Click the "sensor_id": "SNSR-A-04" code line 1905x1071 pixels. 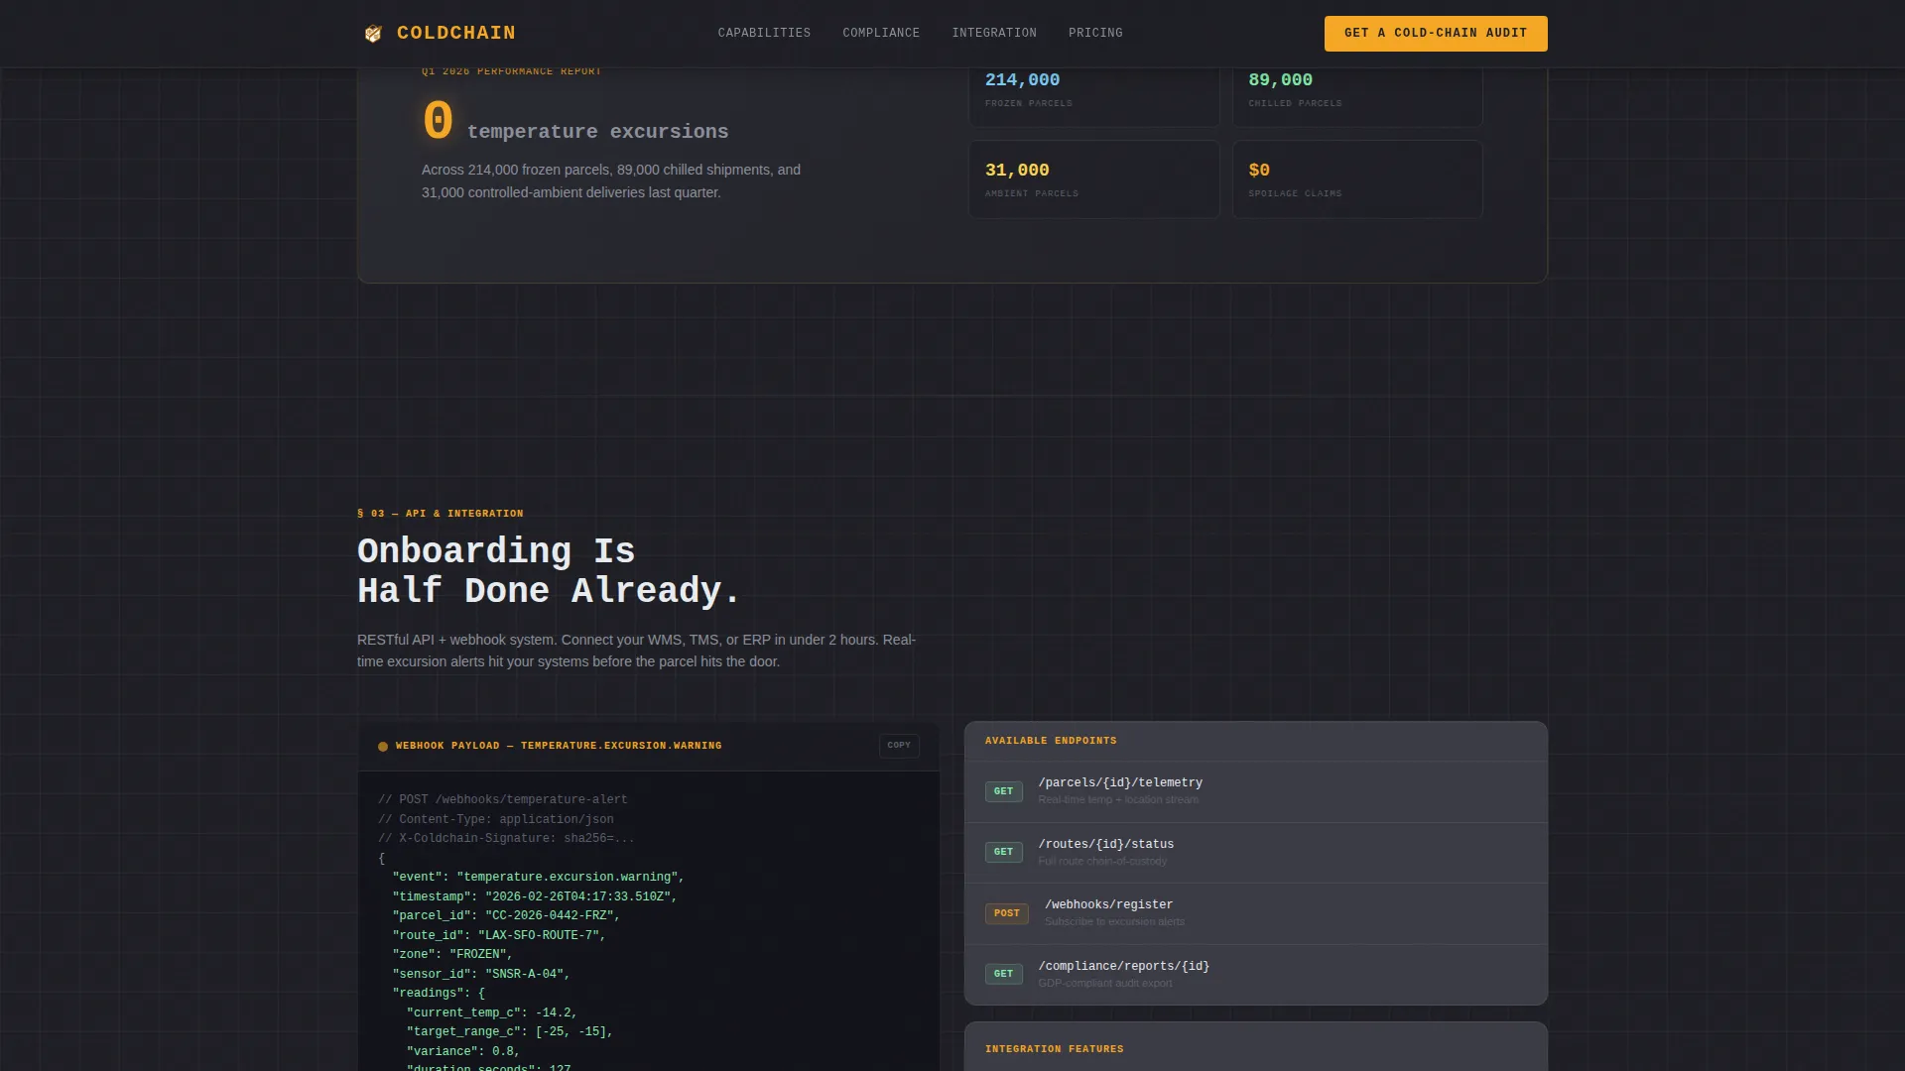[x=481, y=974]
